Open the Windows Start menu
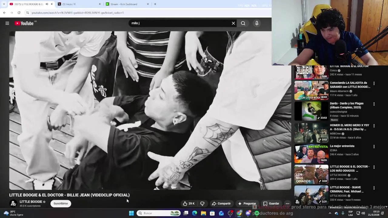This screenshot has height=218, width=388. coord(131,213)
